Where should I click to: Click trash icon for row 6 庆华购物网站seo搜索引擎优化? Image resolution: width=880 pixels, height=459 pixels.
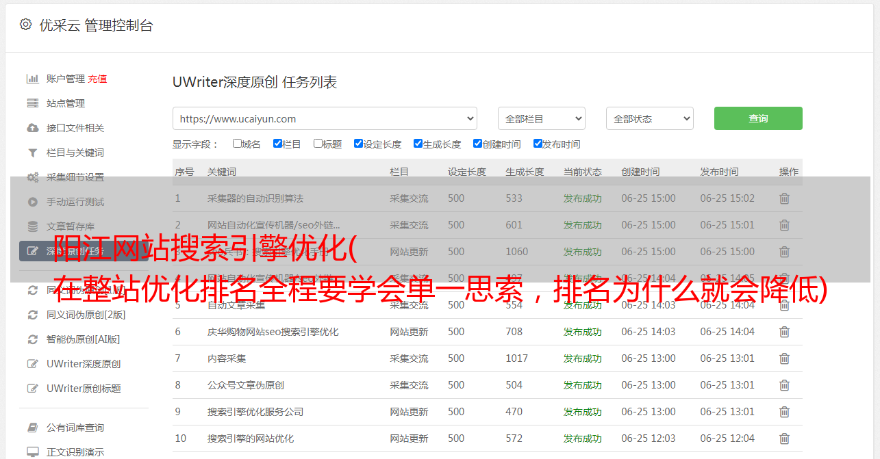point(784,332)
